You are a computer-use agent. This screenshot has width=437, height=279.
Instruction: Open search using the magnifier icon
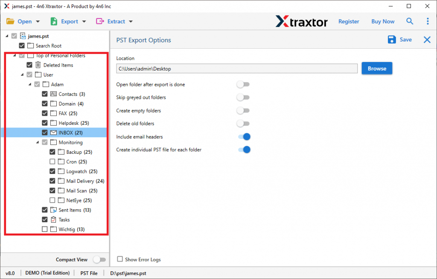point(410,21)
